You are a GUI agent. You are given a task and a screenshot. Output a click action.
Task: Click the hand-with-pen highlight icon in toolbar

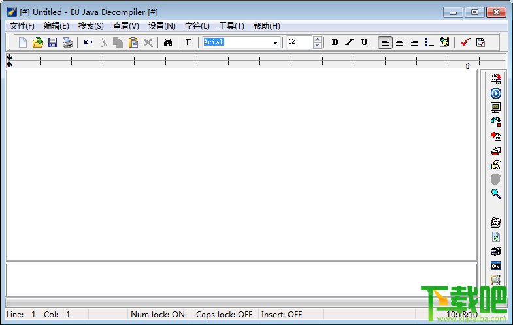[x=444, y=42]
